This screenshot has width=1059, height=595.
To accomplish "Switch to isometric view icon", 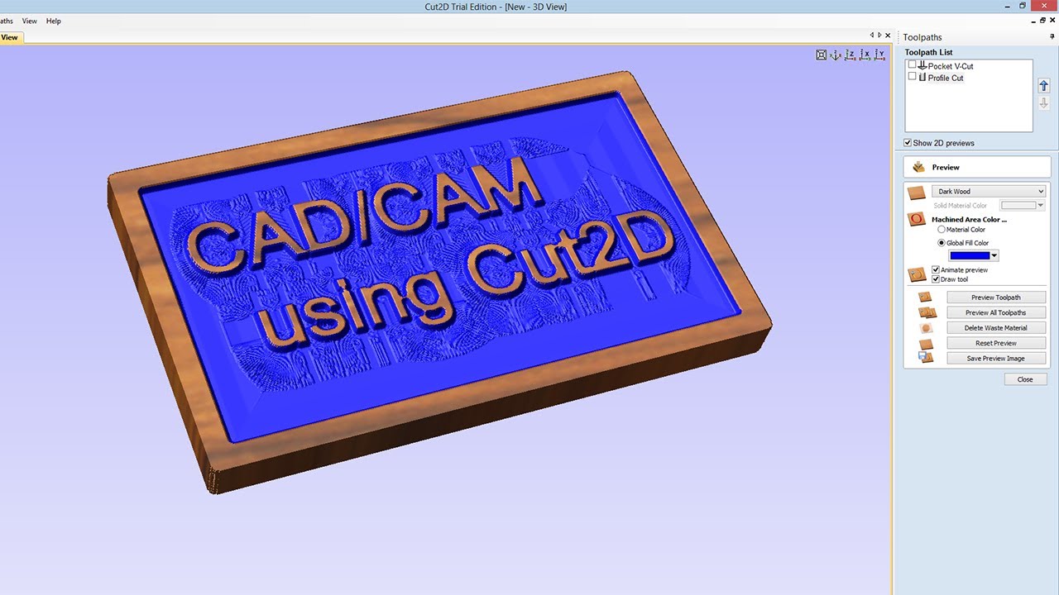I will [x=836, y=55].
